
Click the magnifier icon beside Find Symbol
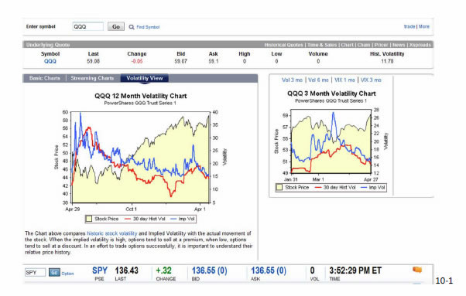pos(132,27)
